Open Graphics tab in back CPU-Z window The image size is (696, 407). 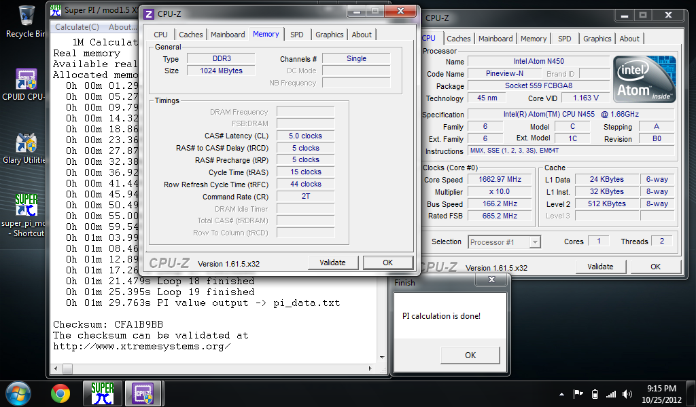[597, 39]
